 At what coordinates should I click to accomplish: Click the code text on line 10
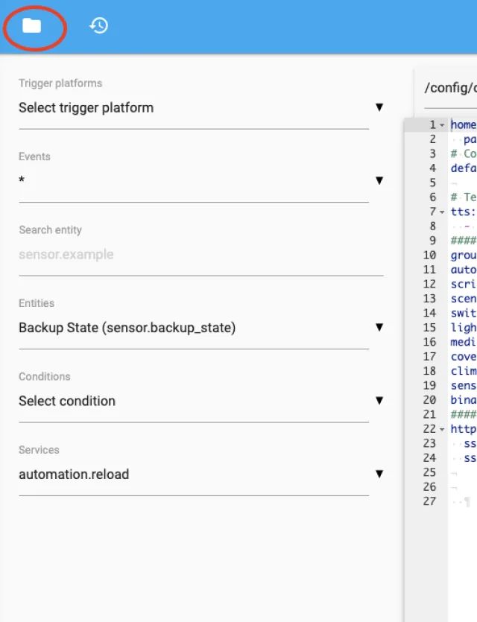[x=463, y=256]
